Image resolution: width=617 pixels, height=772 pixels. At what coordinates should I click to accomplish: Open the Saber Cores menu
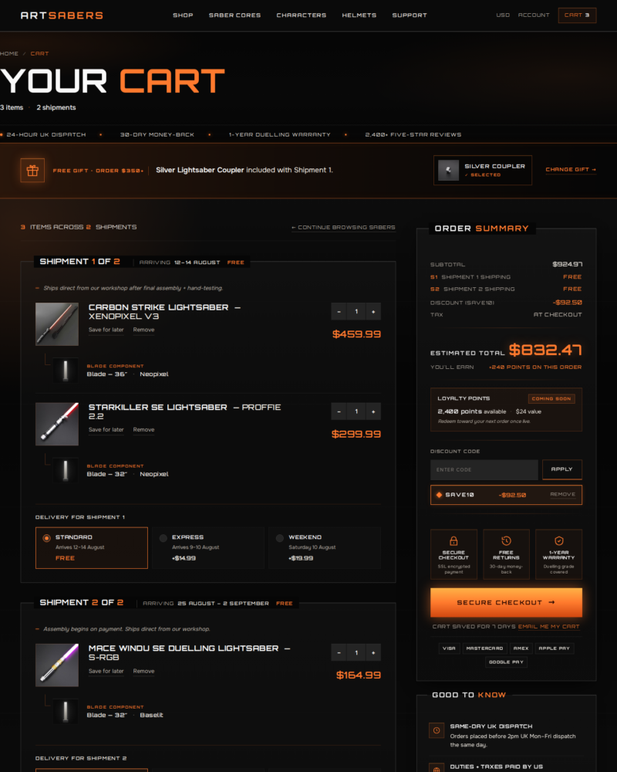click(x=234, y=15)
